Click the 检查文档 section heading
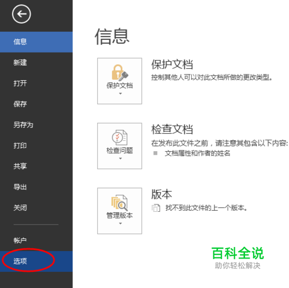The width and height of the screenshot is (289, 288). [x=172, y=129]
